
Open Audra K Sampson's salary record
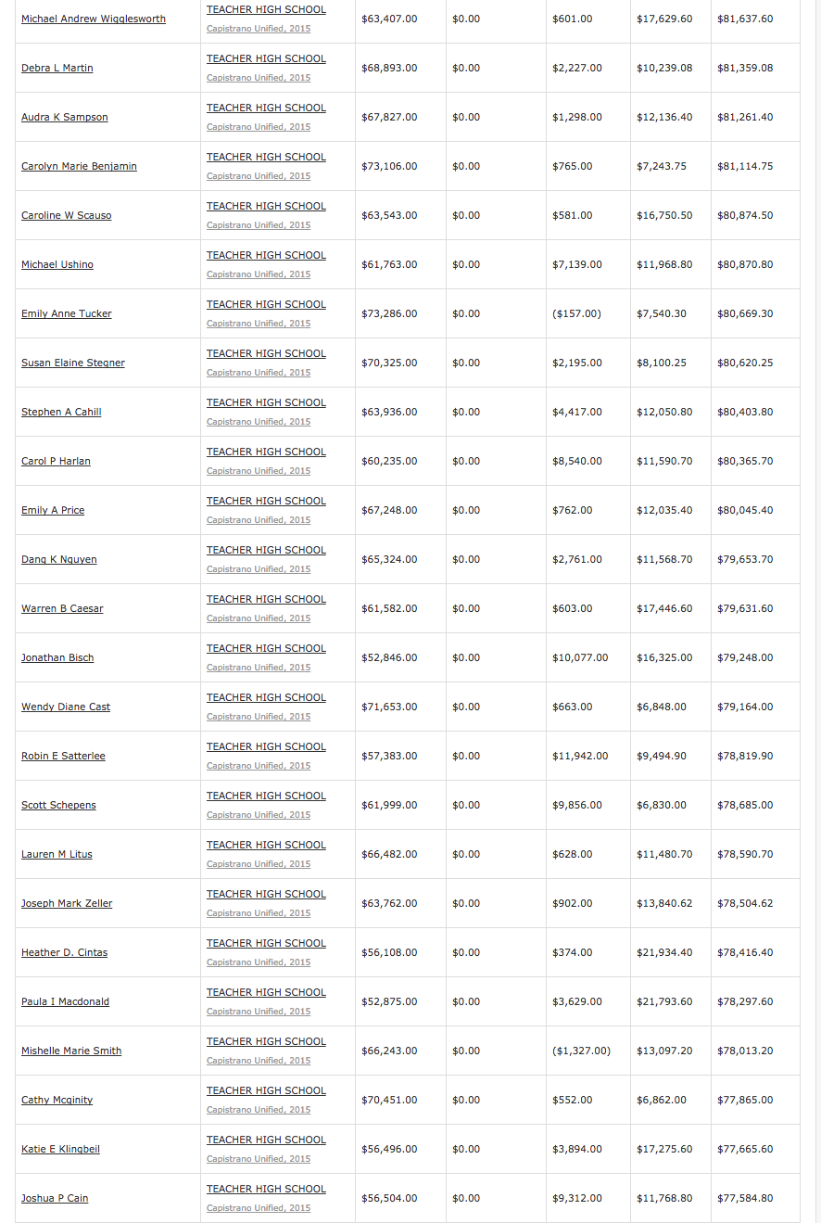(x=65, y=117)
